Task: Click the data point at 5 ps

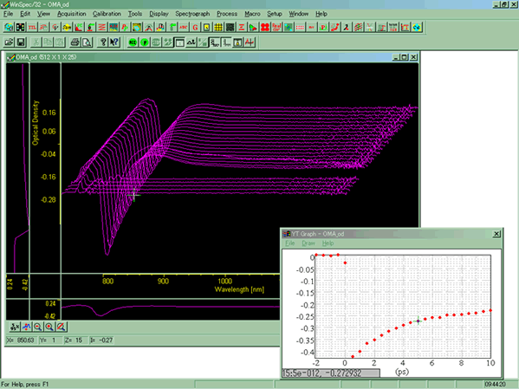Action: coord(418,321)
